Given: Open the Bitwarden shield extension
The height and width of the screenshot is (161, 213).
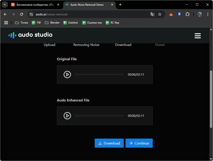Looking at the screenshot, I should coord(179,14).
